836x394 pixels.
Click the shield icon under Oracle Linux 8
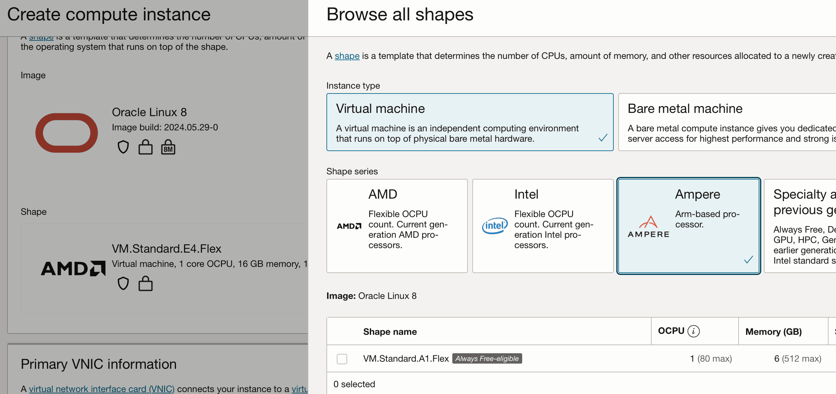click(123, 147)
